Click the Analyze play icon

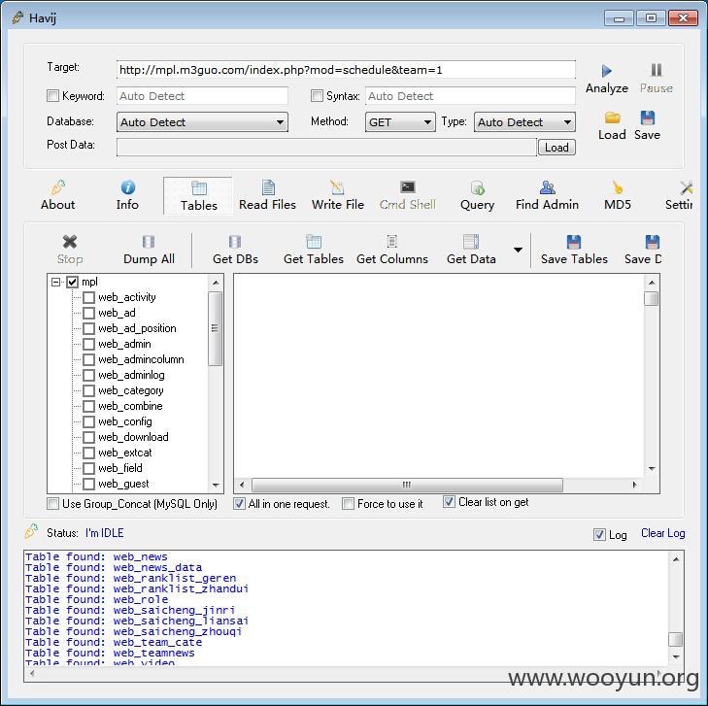[606, 71]
